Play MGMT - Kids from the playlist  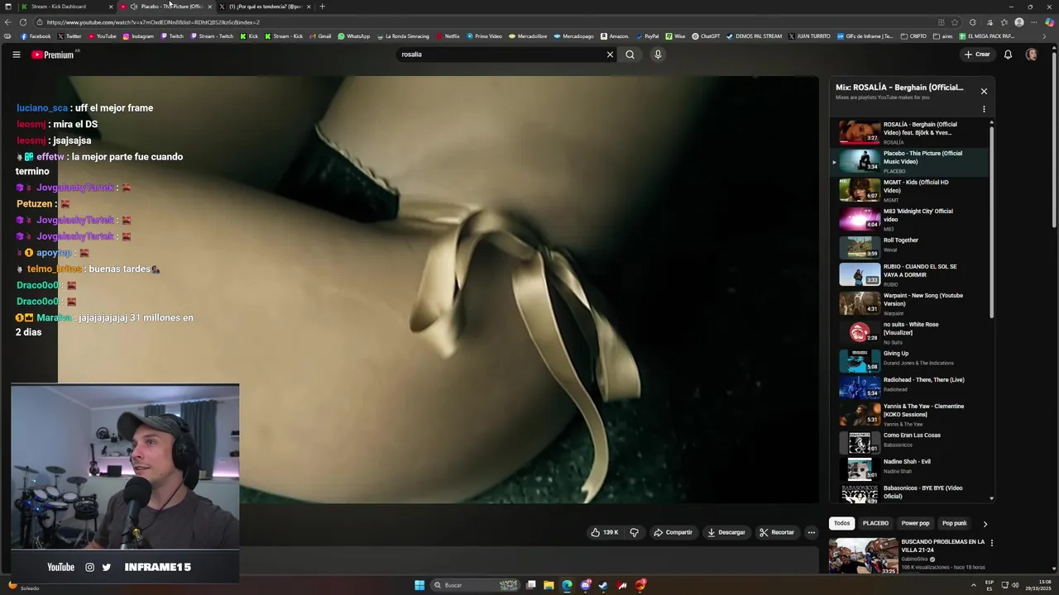point(908,190)
